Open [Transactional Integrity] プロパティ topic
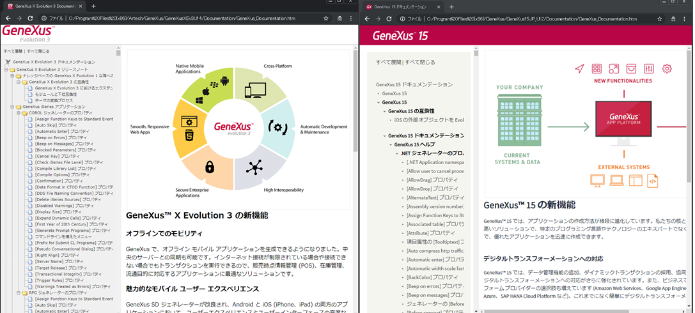This screenshot has width=695, height=313. [x=68, y=274]
